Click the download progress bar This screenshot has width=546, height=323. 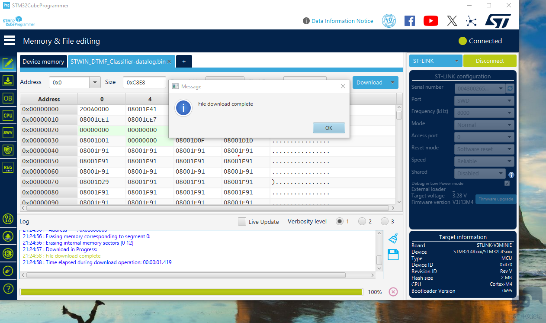coord(191,292)
